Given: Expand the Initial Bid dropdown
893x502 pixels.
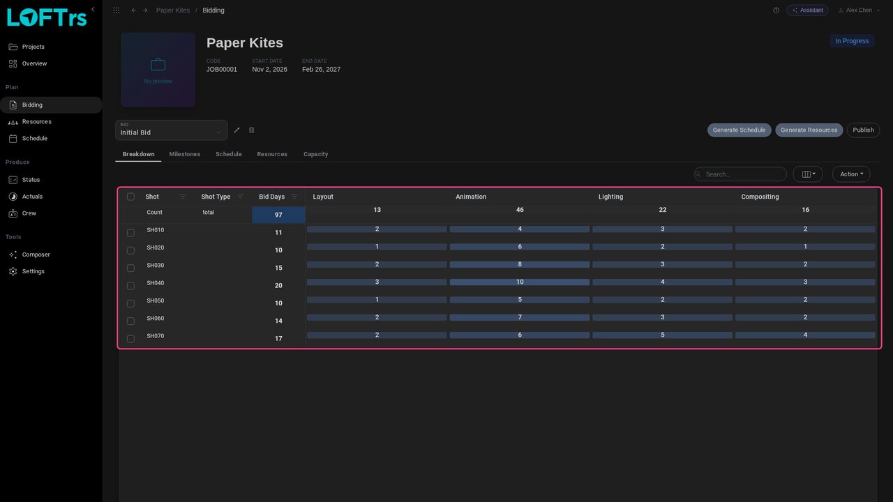Looking at the screenshot, I should pos(172,130).
